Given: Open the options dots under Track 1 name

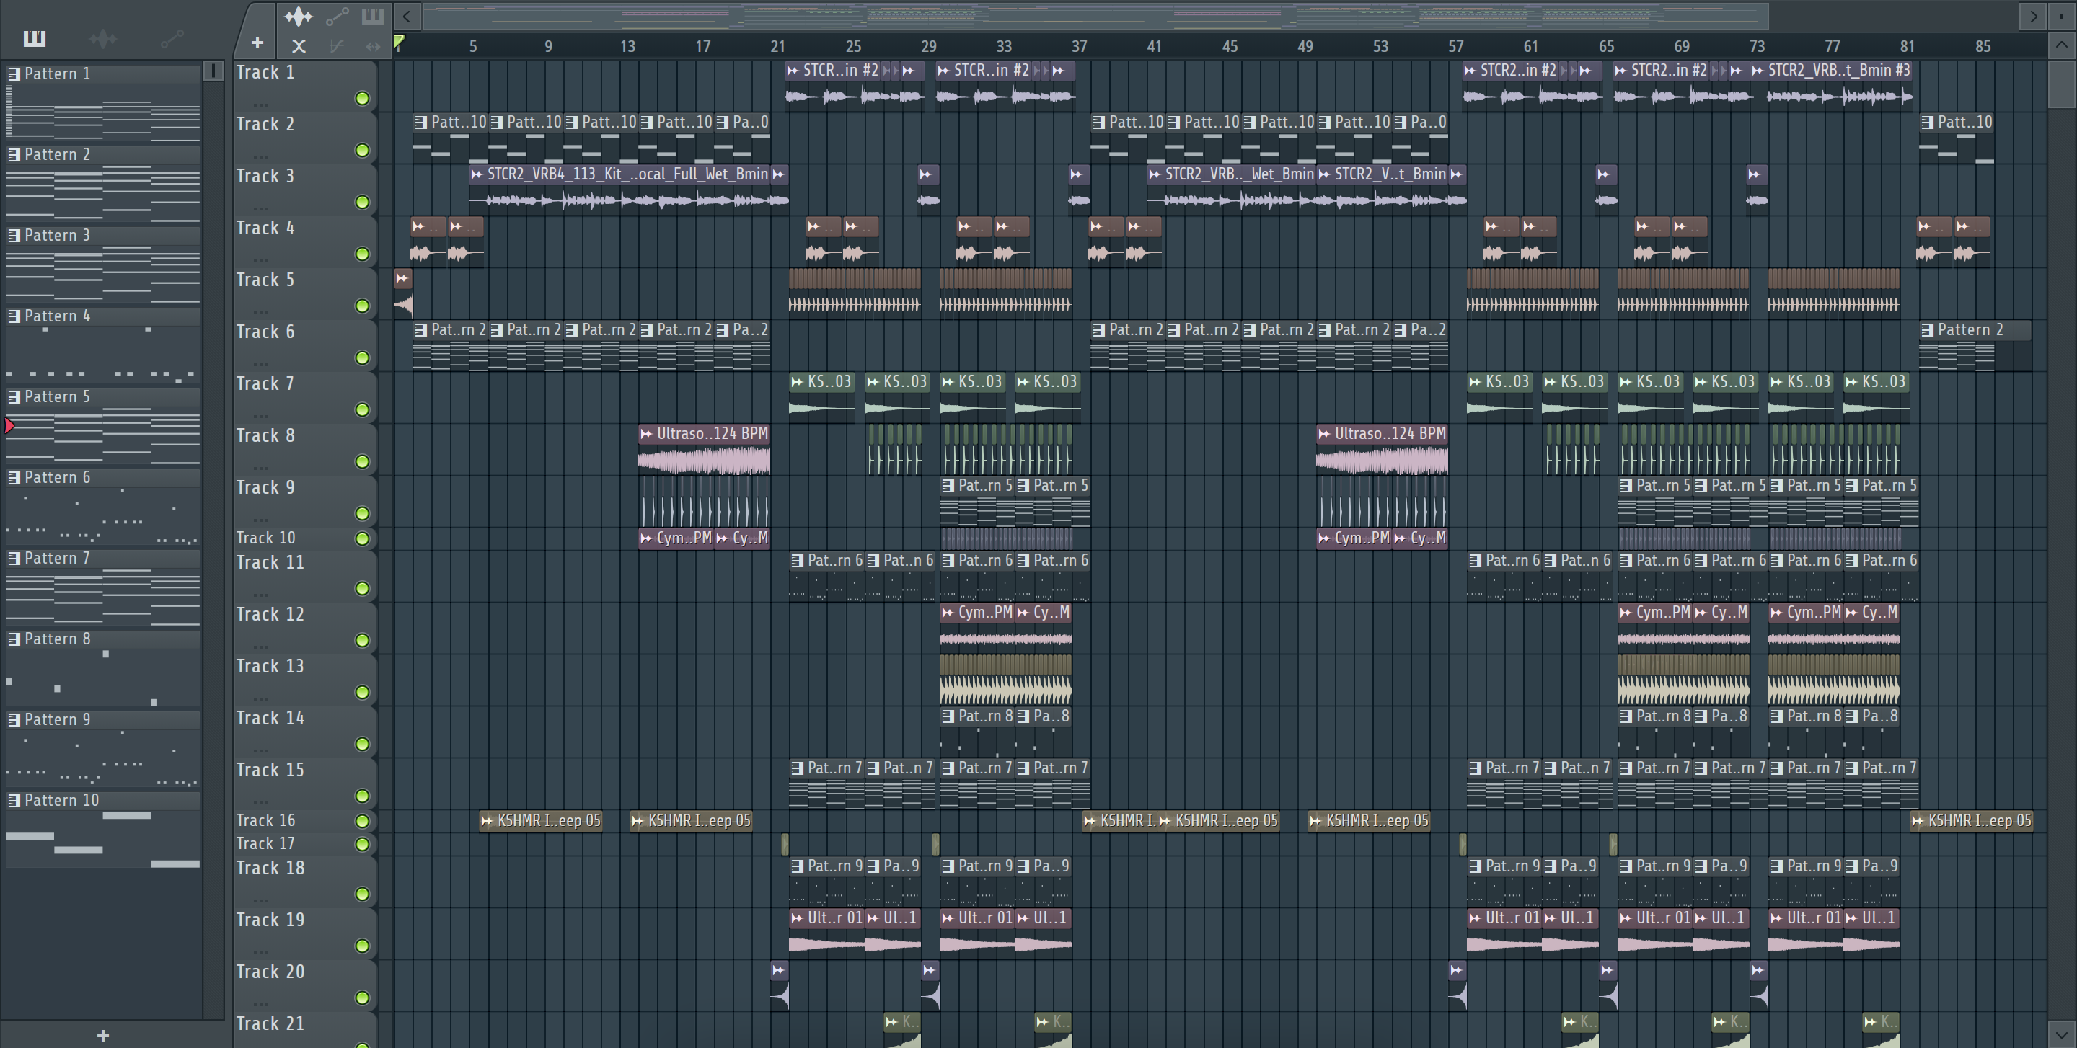Looking at the screenshot, I should 260,104.
